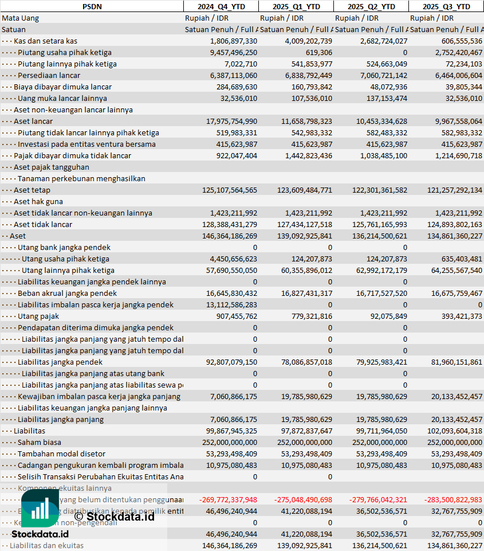Select cell value 606,555,536

[x=462, y=41]
